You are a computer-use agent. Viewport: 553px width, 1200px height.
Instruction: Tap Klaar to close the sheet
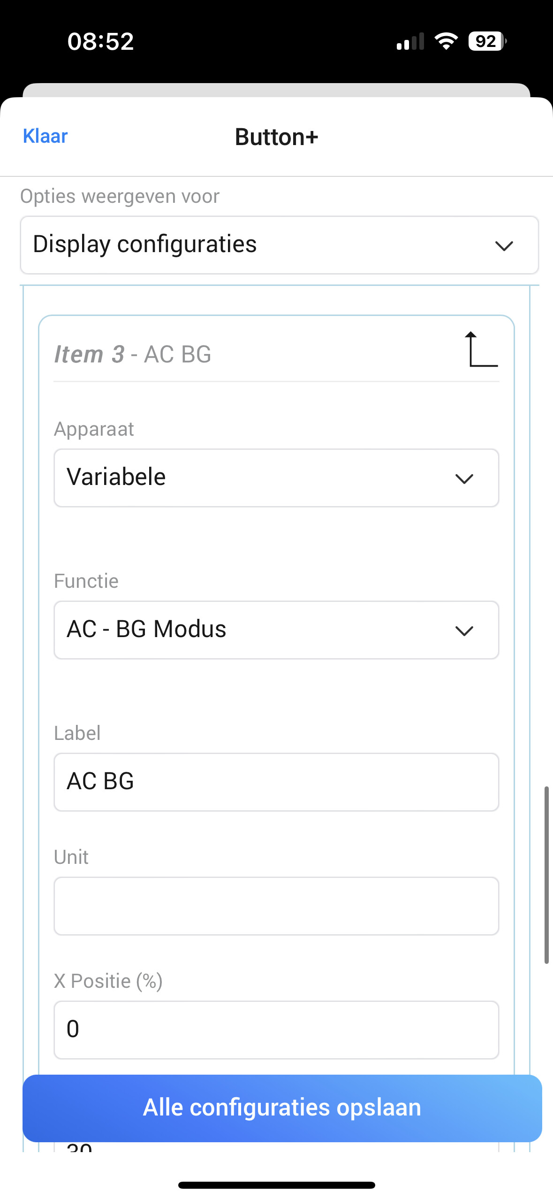click(x=45, y=136)
